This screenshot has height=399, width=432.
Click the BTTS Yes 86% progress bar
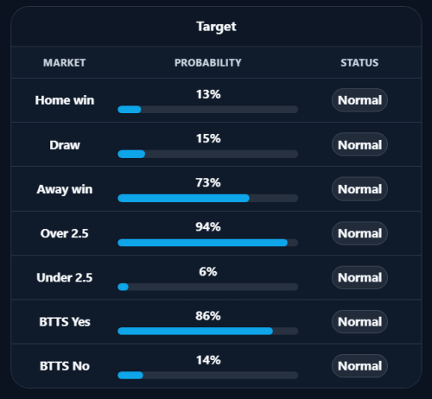208,331
